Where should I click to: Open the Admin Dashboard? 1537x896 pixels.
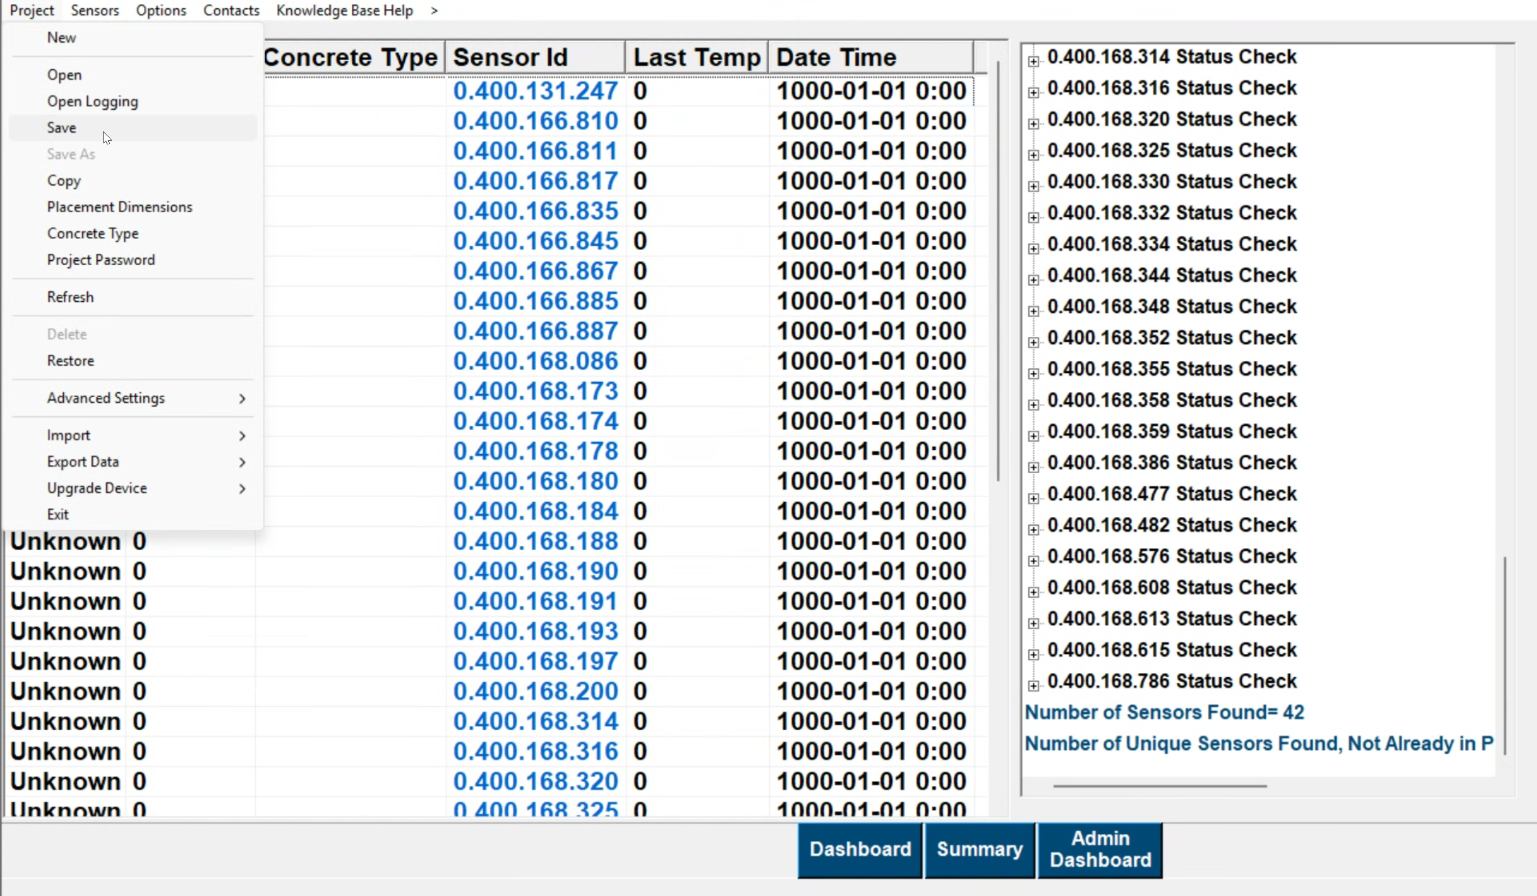coord(1100,850)
